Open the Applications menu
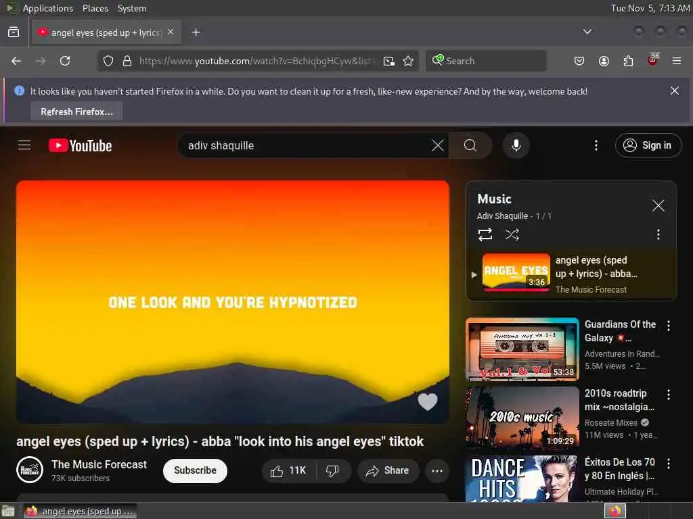The height and width of the screenshot is (519, 693). [x=48, y=8]
